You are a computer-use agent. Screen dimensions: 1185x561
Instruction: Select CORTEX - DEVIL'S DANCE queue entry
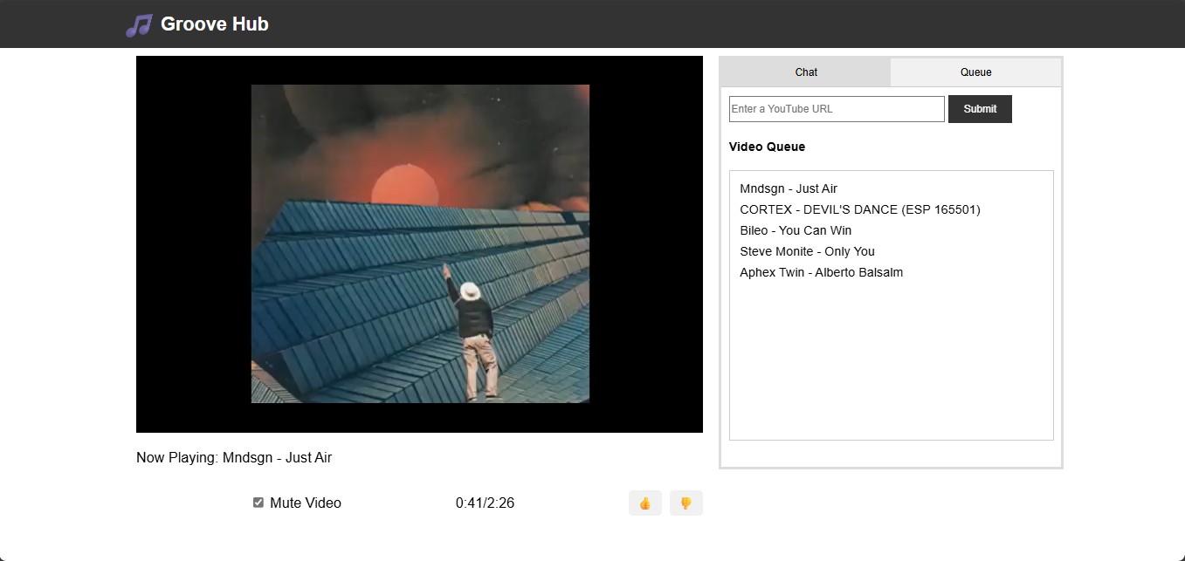point(860,209)
